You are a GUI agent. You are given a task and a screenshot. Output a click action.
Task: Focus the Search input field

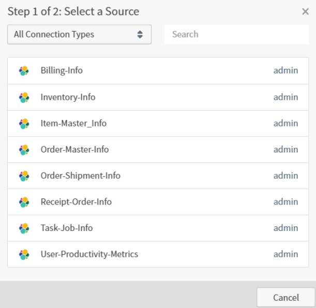pyautogui.click(x=235, y=35)
